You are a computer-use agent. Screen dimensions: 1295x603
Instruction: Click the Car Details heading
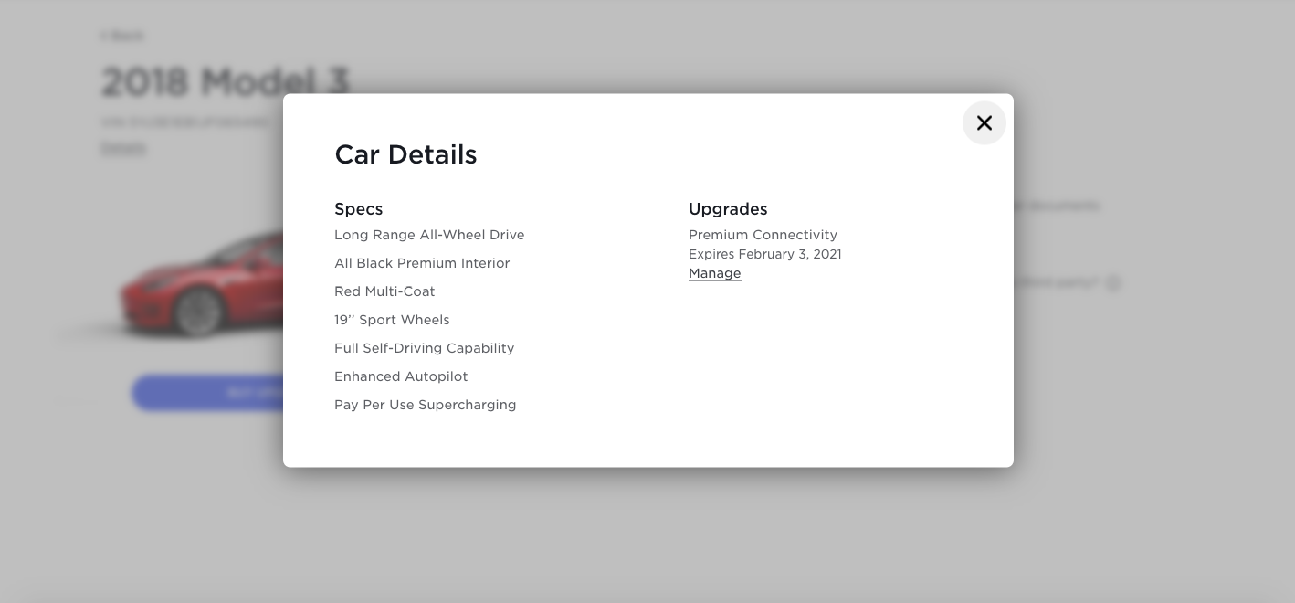405,154
